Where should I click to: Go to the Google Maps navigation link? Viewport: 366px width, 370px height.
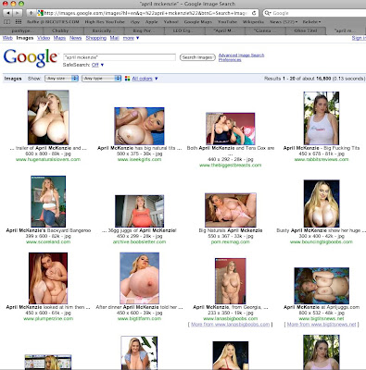coord(59,38)
